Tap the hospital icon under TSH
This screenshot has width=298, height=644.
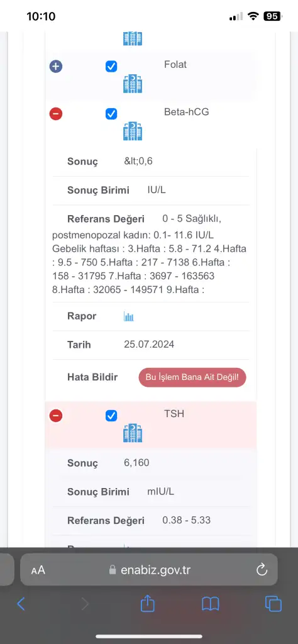coord(133,433)
